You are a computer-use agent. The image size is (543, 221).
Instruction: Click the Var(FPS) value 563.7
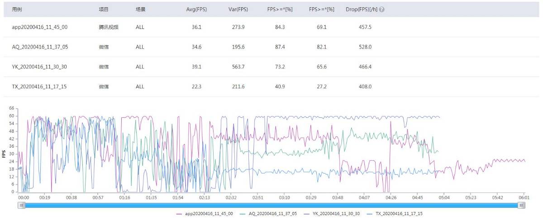(x=238, y=67)
